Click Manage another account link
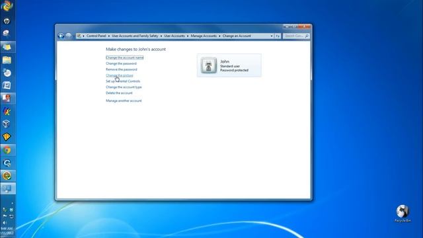 click(124, 100)
